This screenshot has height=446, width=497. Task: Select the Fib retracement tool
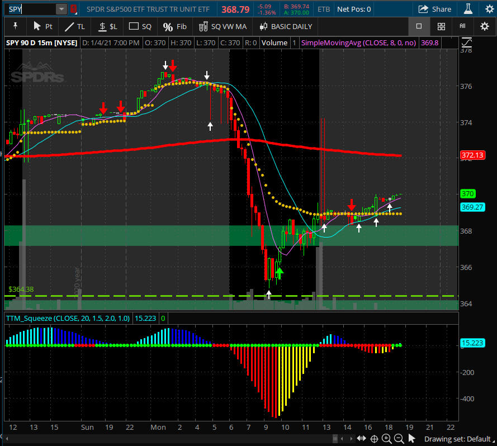[175, 26]
